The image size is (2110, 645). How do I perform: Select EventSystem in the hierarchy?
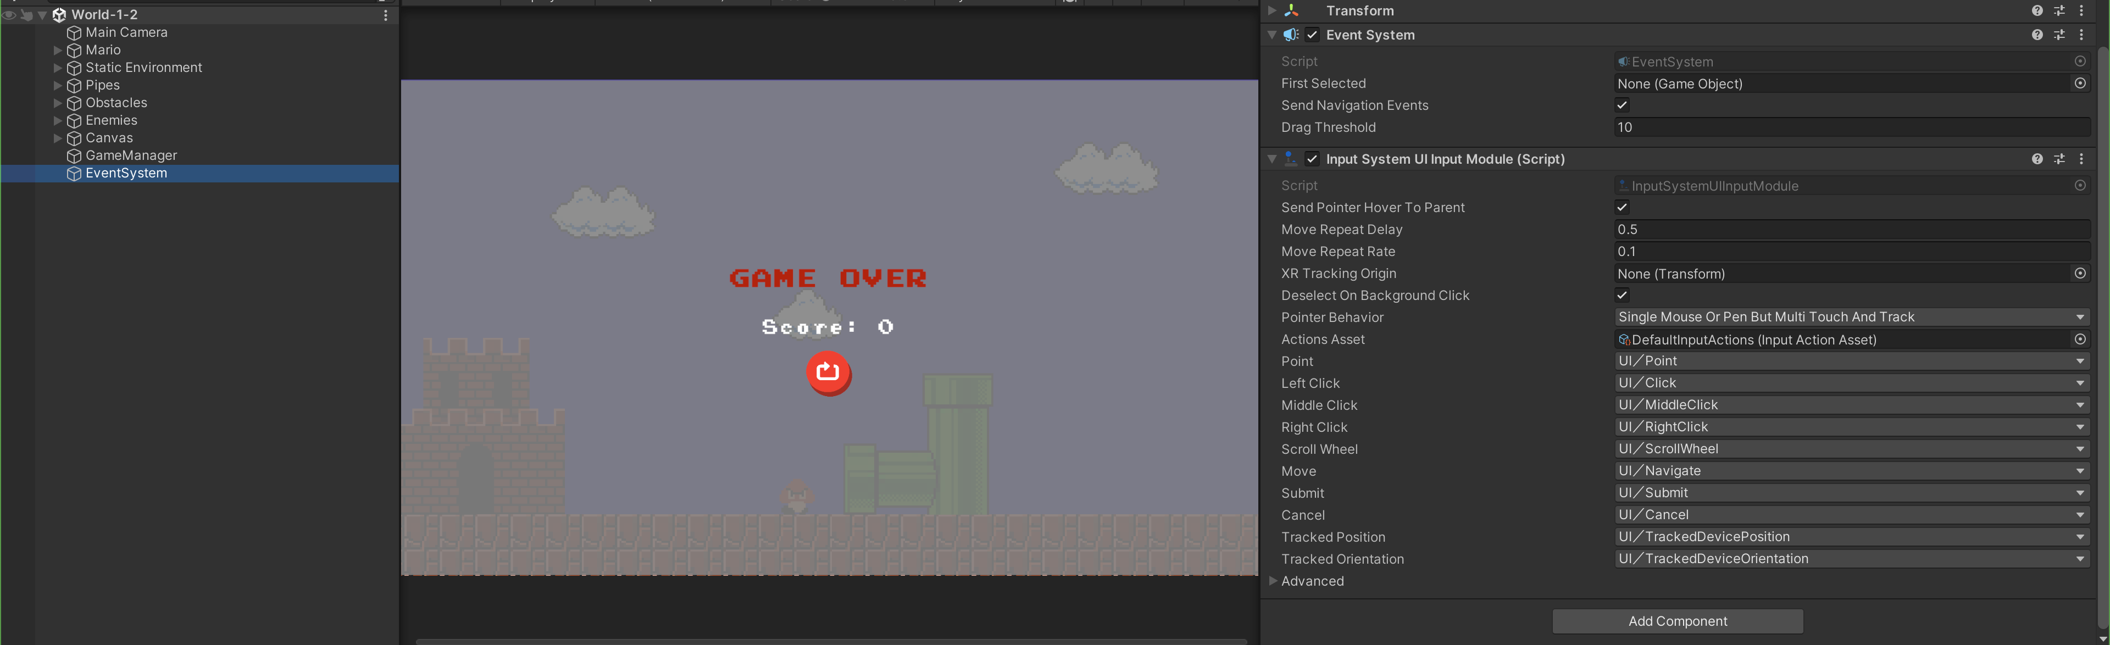126,174
